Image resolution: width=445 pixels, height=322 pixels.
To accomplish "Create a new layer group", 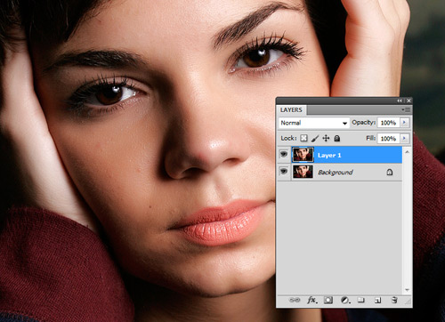I will [360, 300].
